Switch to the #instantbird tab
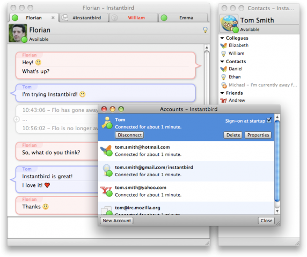Viewport: 307px width, 257px height. [84, 18]
